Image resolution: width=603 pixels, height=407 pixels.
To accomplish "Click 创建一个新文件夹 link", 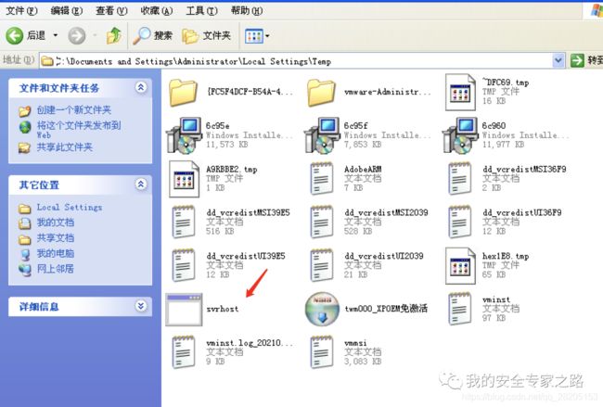I will pyautogui.click(x=74, y=110).
